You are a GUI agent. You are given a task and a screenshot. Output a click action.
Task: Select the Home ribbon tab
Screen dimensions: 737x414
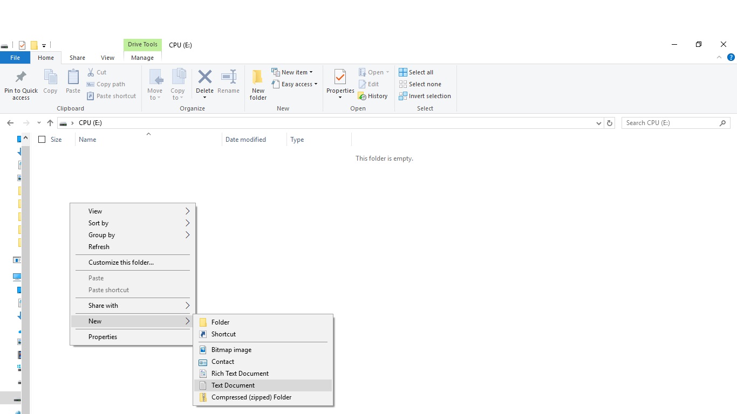click(x=46, y=58)
